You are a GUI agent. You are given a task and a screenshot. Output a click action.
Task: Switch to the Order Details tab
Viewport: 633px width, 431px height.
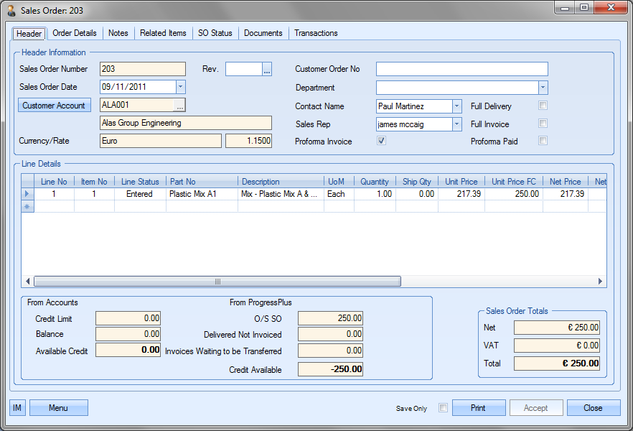[75, 33]
